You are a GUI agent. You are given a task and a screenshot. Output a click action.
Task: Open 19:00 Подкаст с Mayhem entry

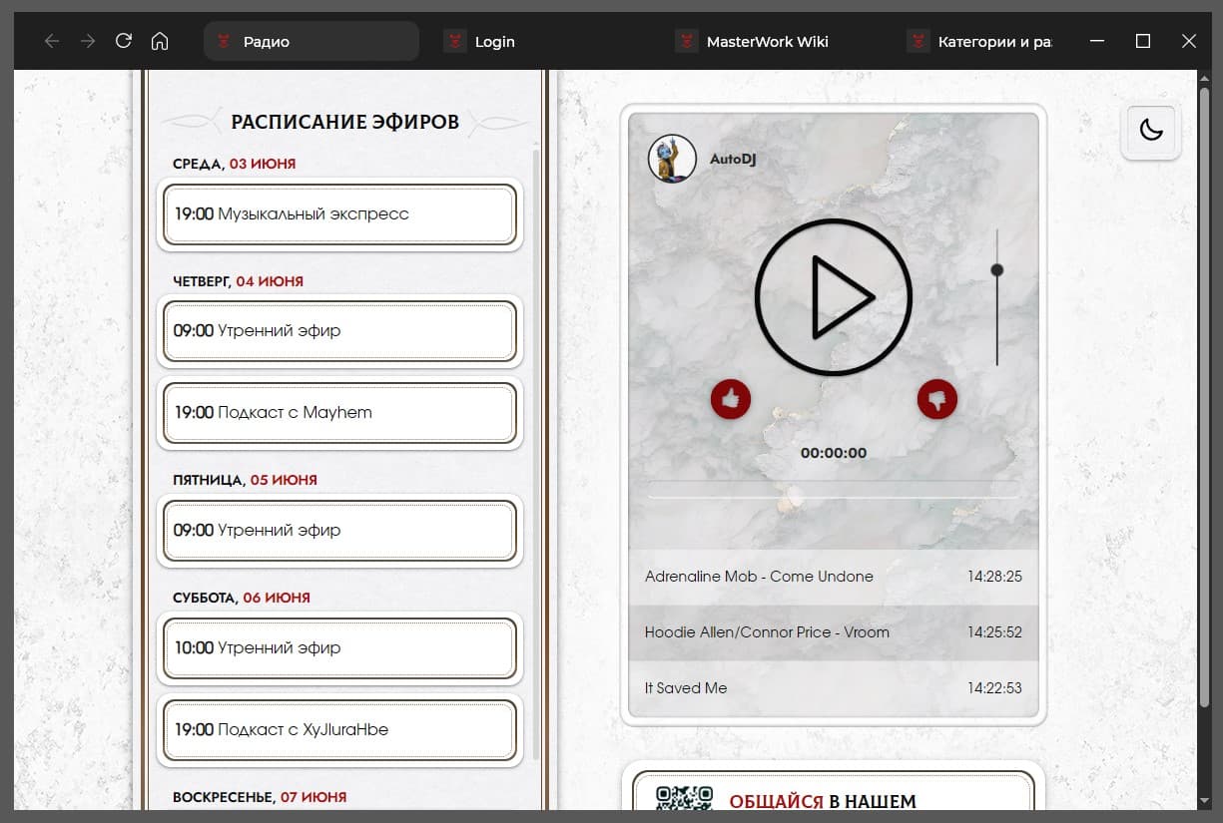tap(339, 412)
